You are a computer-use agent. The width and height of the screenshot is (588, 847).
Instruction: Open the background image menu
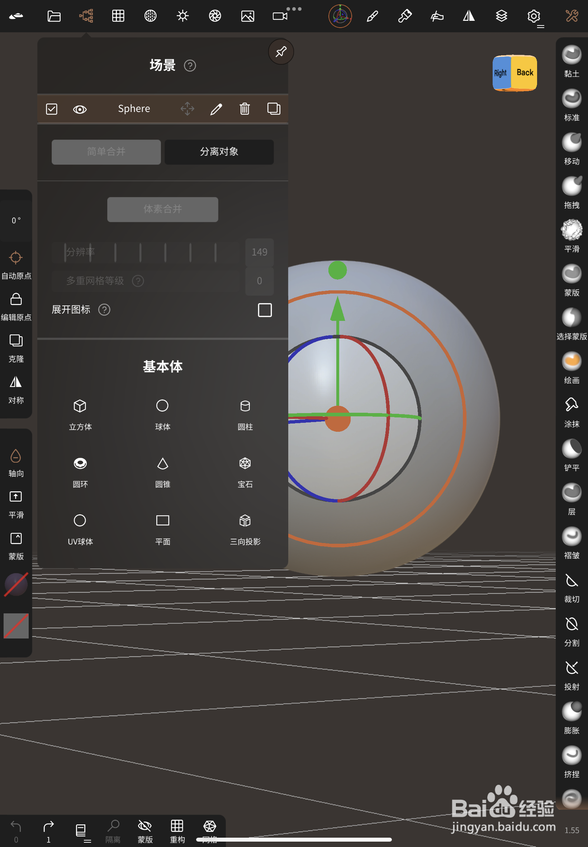[247, 16]
